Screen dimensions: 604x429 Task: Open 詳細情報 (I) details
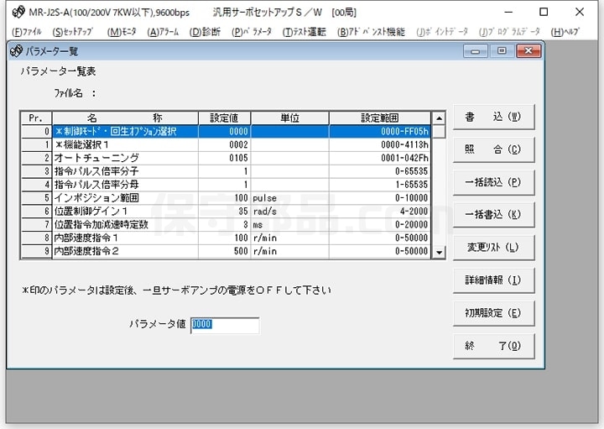(493, 280)
